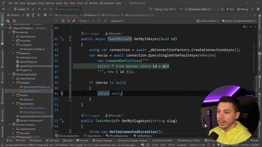
Task: Open the master branch dropdown
Action: (21, 9)
